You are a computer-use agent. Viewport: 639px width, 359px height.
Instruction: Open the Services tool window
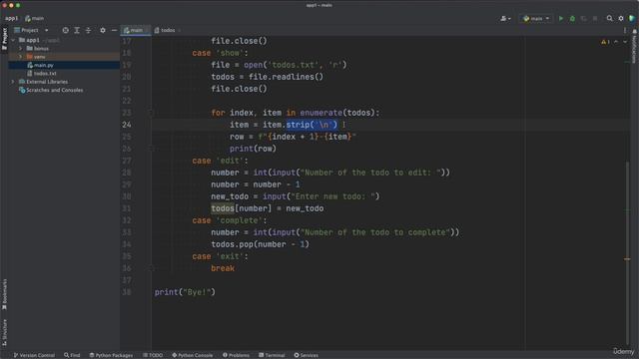[x=307, y=355]
